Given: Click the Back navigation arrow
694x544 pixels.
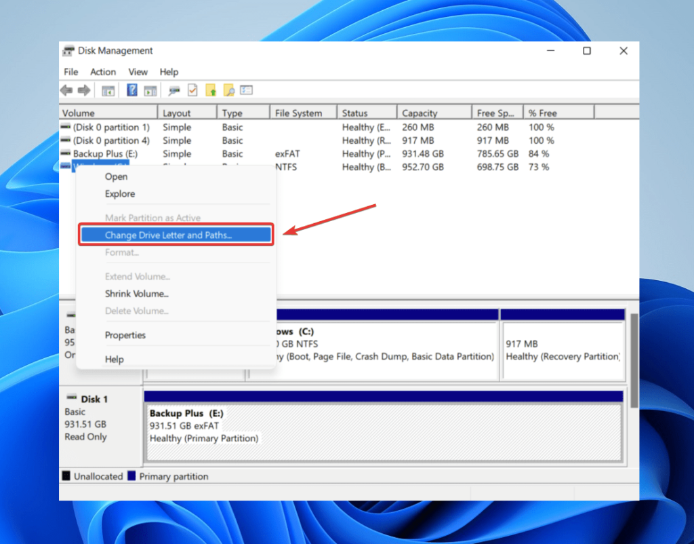Looking at the screenshot, I should (66, 90).
